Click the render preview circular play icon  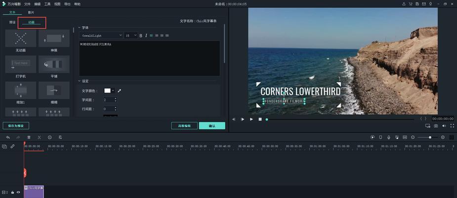(373, 137)
